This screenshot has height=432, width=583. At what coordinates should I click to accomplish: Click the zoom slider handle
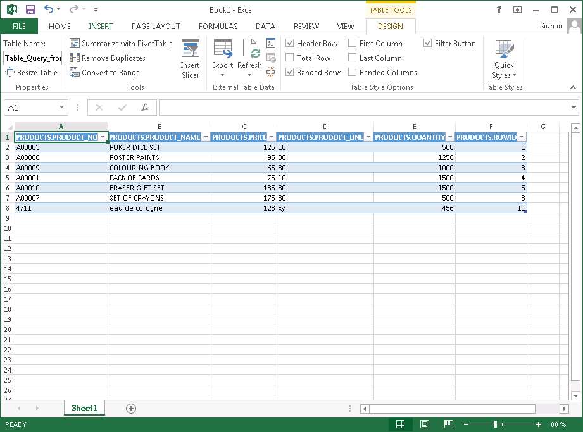point(497,424)
